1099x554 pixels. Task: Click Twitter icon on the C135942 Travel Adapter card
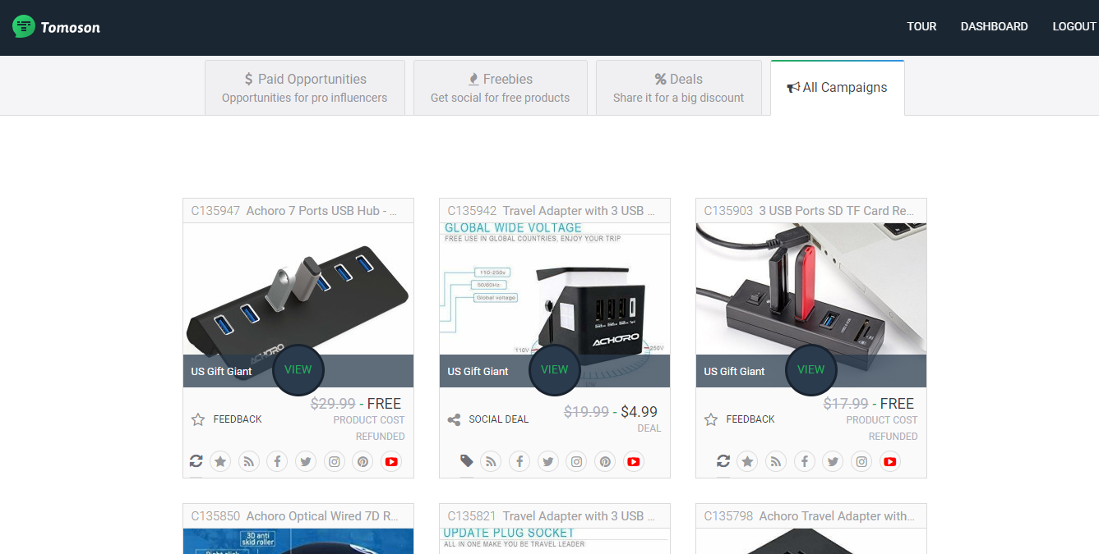[548, 462]
